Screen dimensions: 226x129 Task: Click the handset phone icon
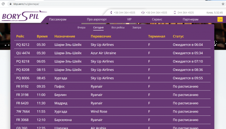(x=111, y=13)
